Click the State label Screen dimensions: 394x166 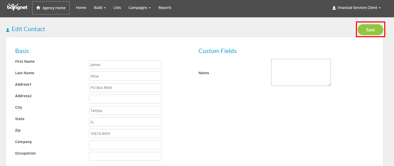point(20,119)
